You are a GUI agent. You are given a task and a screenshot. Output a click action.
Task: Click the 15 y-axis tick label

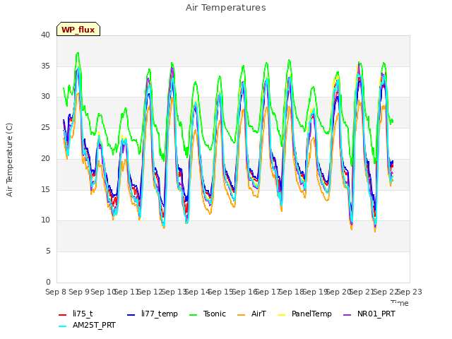(x=45, y=189)
